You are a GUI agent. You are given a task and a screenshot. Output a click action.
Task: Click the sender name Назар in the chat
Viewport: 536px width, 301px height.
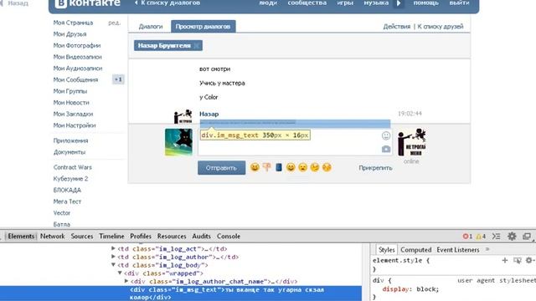[209, 114]
